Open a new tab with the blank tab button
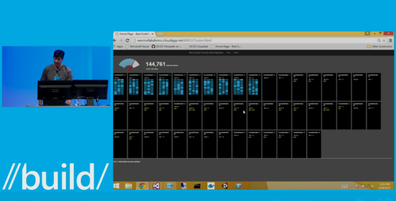Image resolution: width=396 pixels, height=201 pixels. (160, 34)
